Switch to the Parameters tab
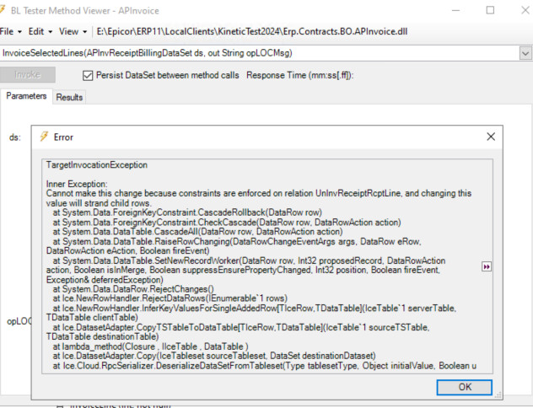 click(26, 96)
